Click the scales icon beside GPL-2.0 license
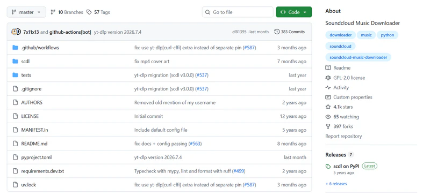Screen dimensions: 430x196 tap(328, 78)
